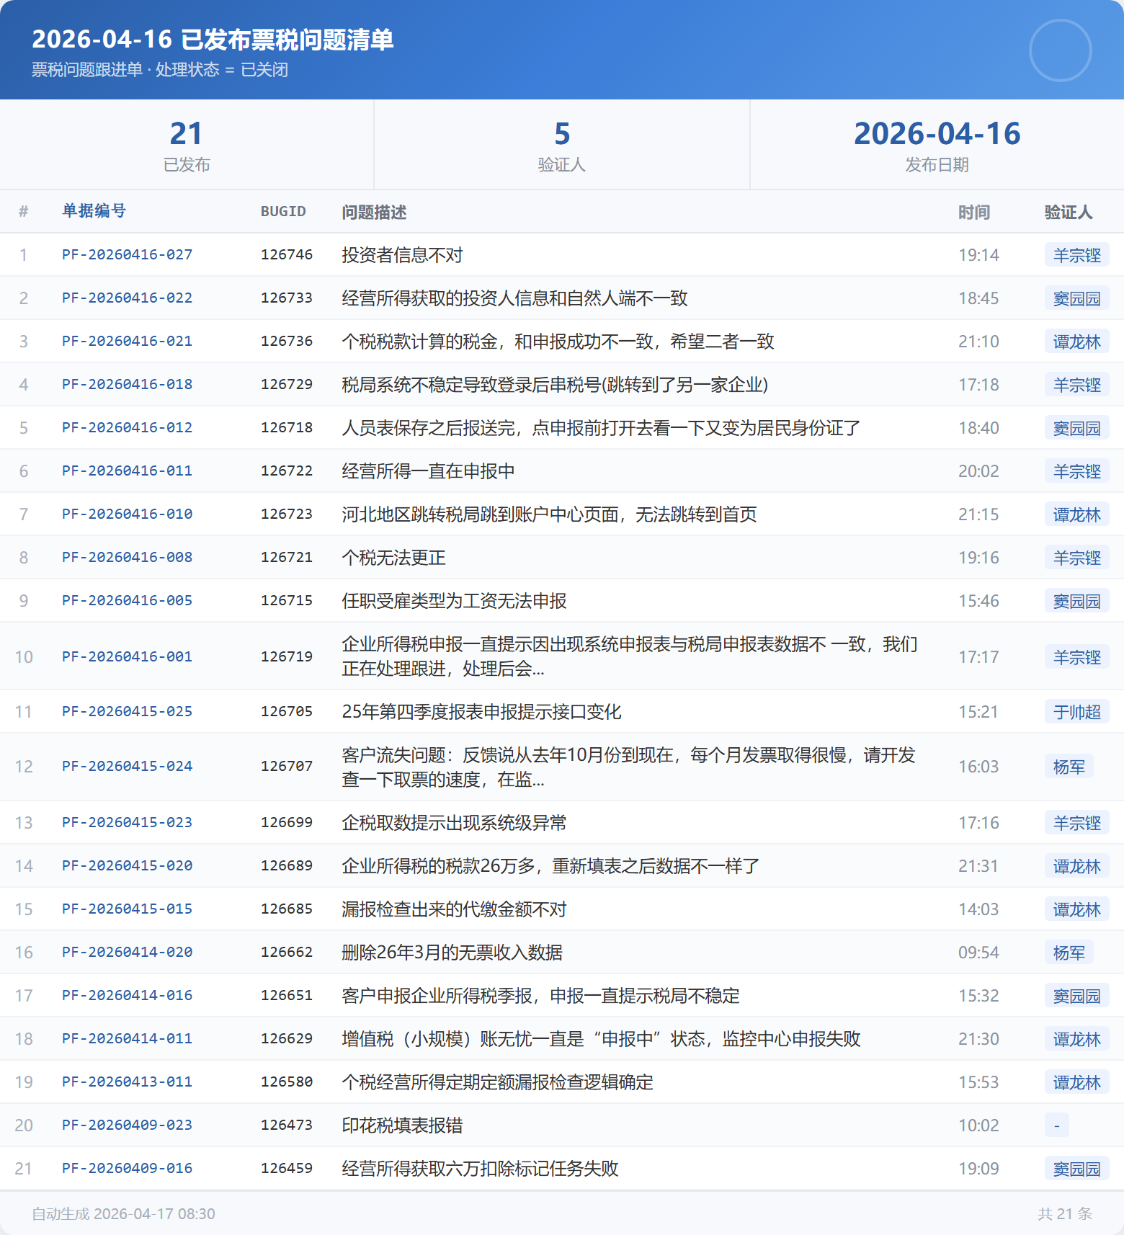Click footer count 共 21 条
This screenshot has width=1124, height=1235.
tap(1065, 1213)
